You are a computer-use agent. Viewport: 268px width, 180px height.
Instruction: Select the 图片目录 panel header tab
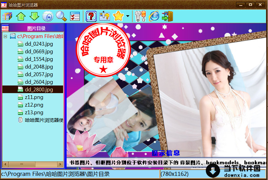click(x=36, y=28)
